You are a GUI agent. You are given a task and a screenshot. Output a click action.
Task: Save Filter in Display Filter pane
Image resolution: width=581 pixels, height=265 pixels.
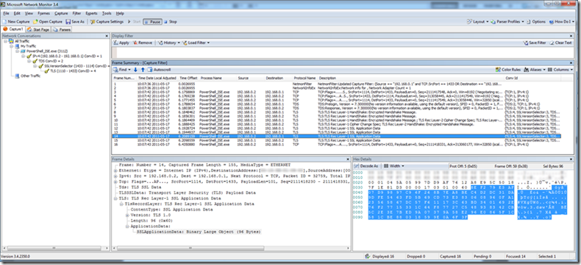535,43
